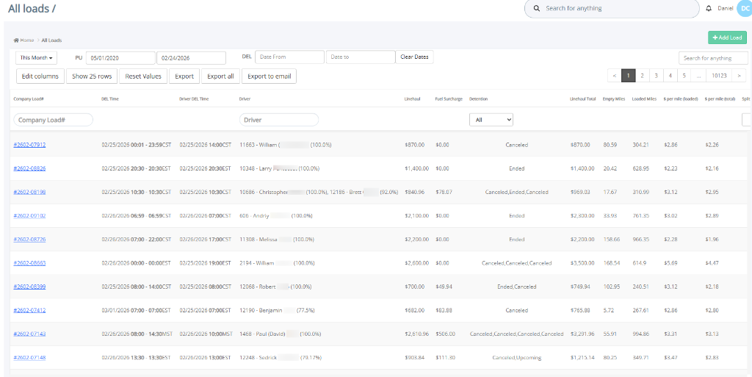This screenshot has width=752, height=377.
Task: Select page 5 in pagination
Action: (684, 75)
